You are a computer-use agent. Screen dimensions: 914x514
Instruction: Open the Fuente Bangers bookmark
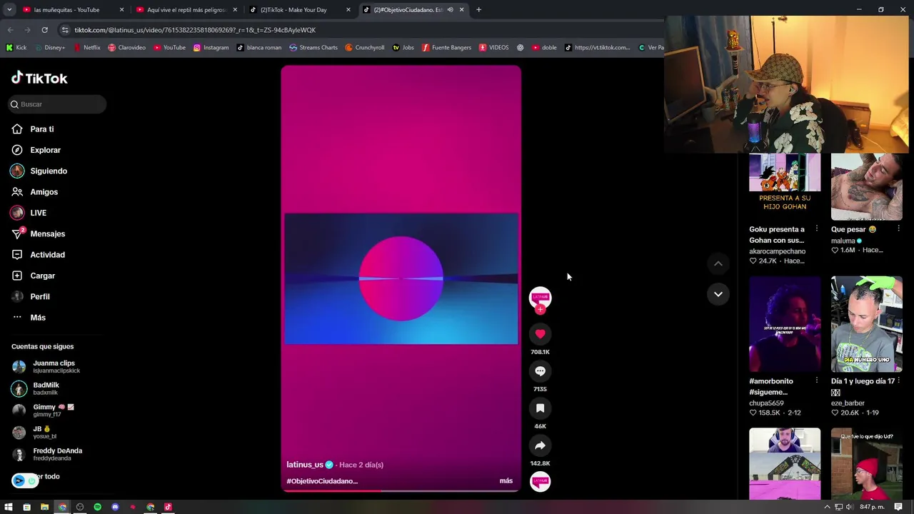click(x=446, y=48)
